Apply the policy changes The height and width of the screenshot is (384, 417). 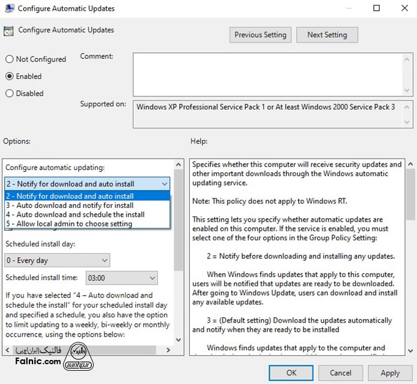[390, 373]
